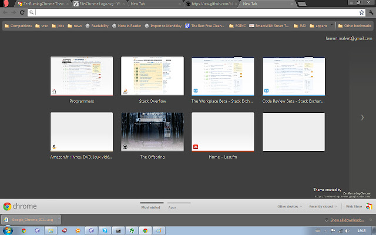Select the Apps section

(172, 207)
